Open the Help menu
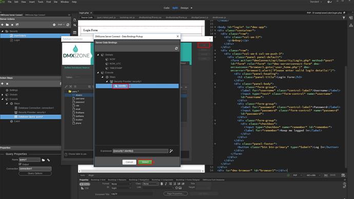The width and height of the screenshot is (354, 199). [74, 2]
